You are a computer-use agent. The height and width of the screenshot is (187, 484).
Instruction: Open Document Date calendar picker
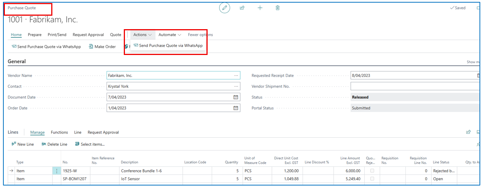(236, 97)
